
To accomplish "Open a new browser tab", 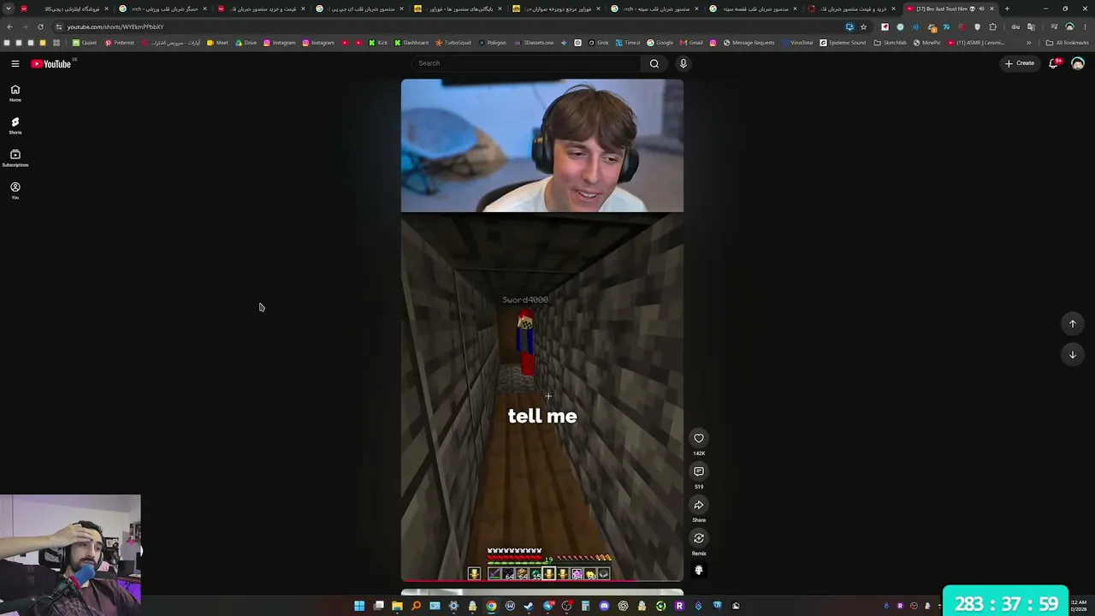I will tap(1007, 9).
